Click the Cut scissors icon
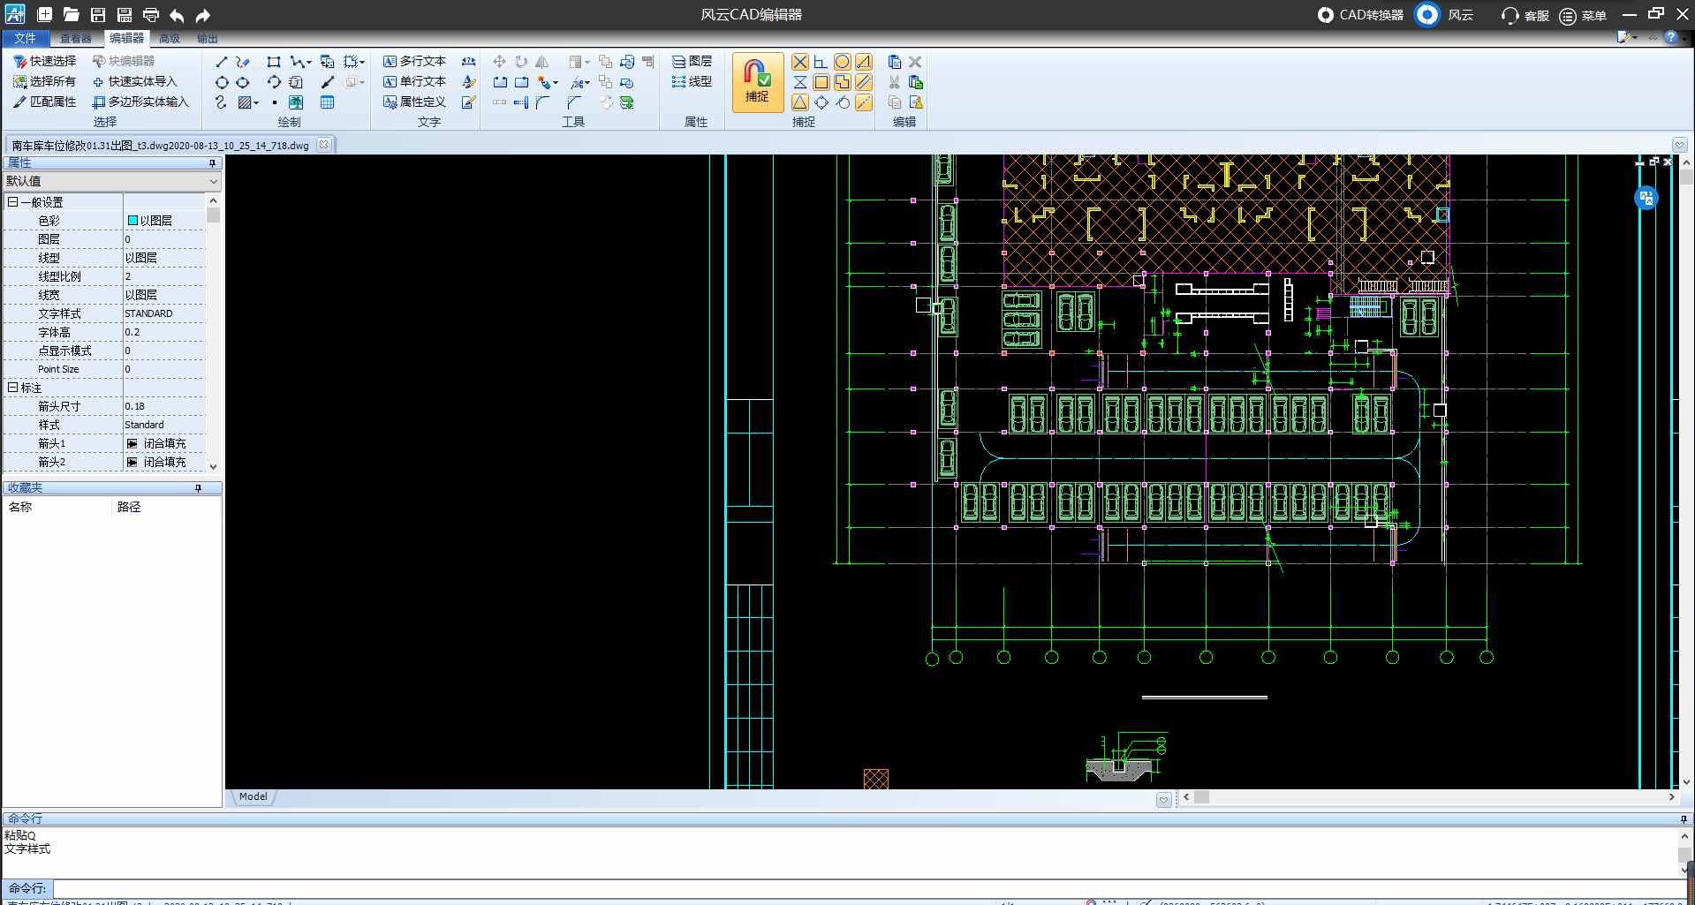 894,82
